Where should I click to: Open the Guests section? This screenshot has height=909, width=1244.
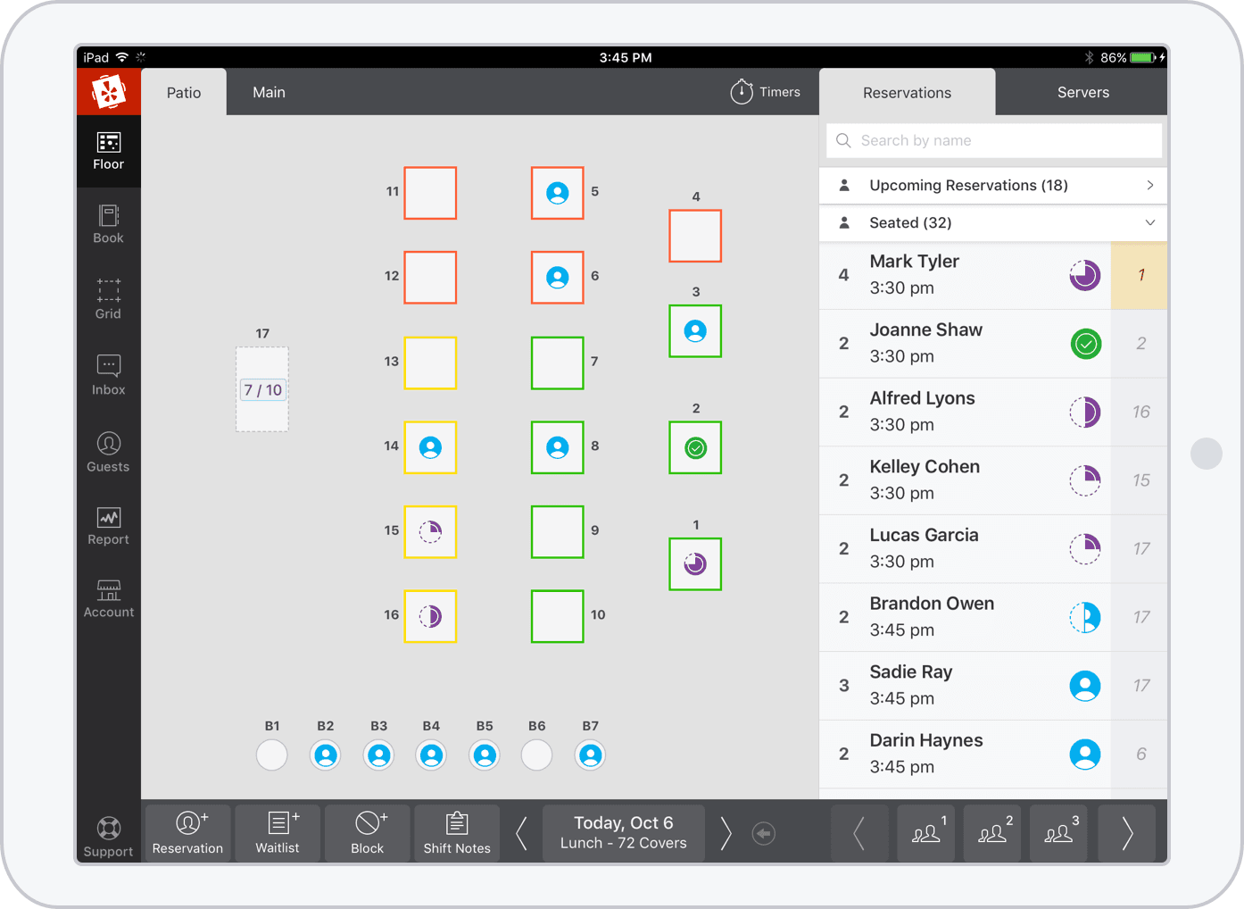[108, 452]
